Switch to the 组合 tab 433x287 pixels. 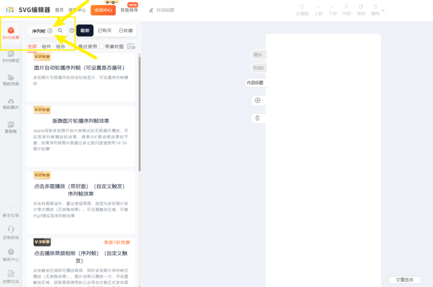tap(61, 47)
